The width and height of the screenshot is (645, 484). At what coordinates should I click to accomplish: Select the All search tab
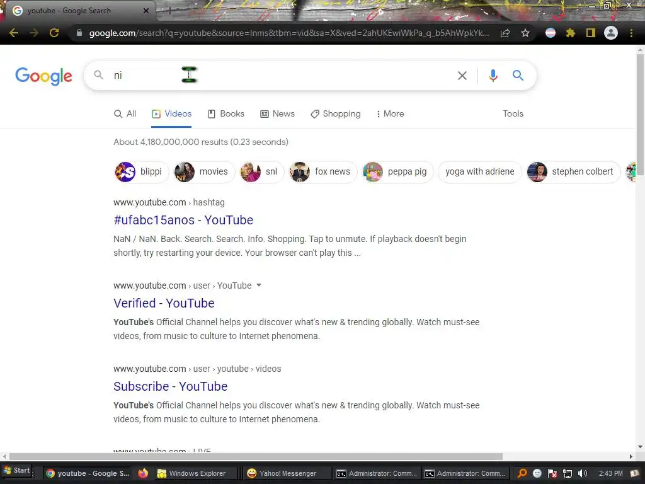(x=125, y=114)
